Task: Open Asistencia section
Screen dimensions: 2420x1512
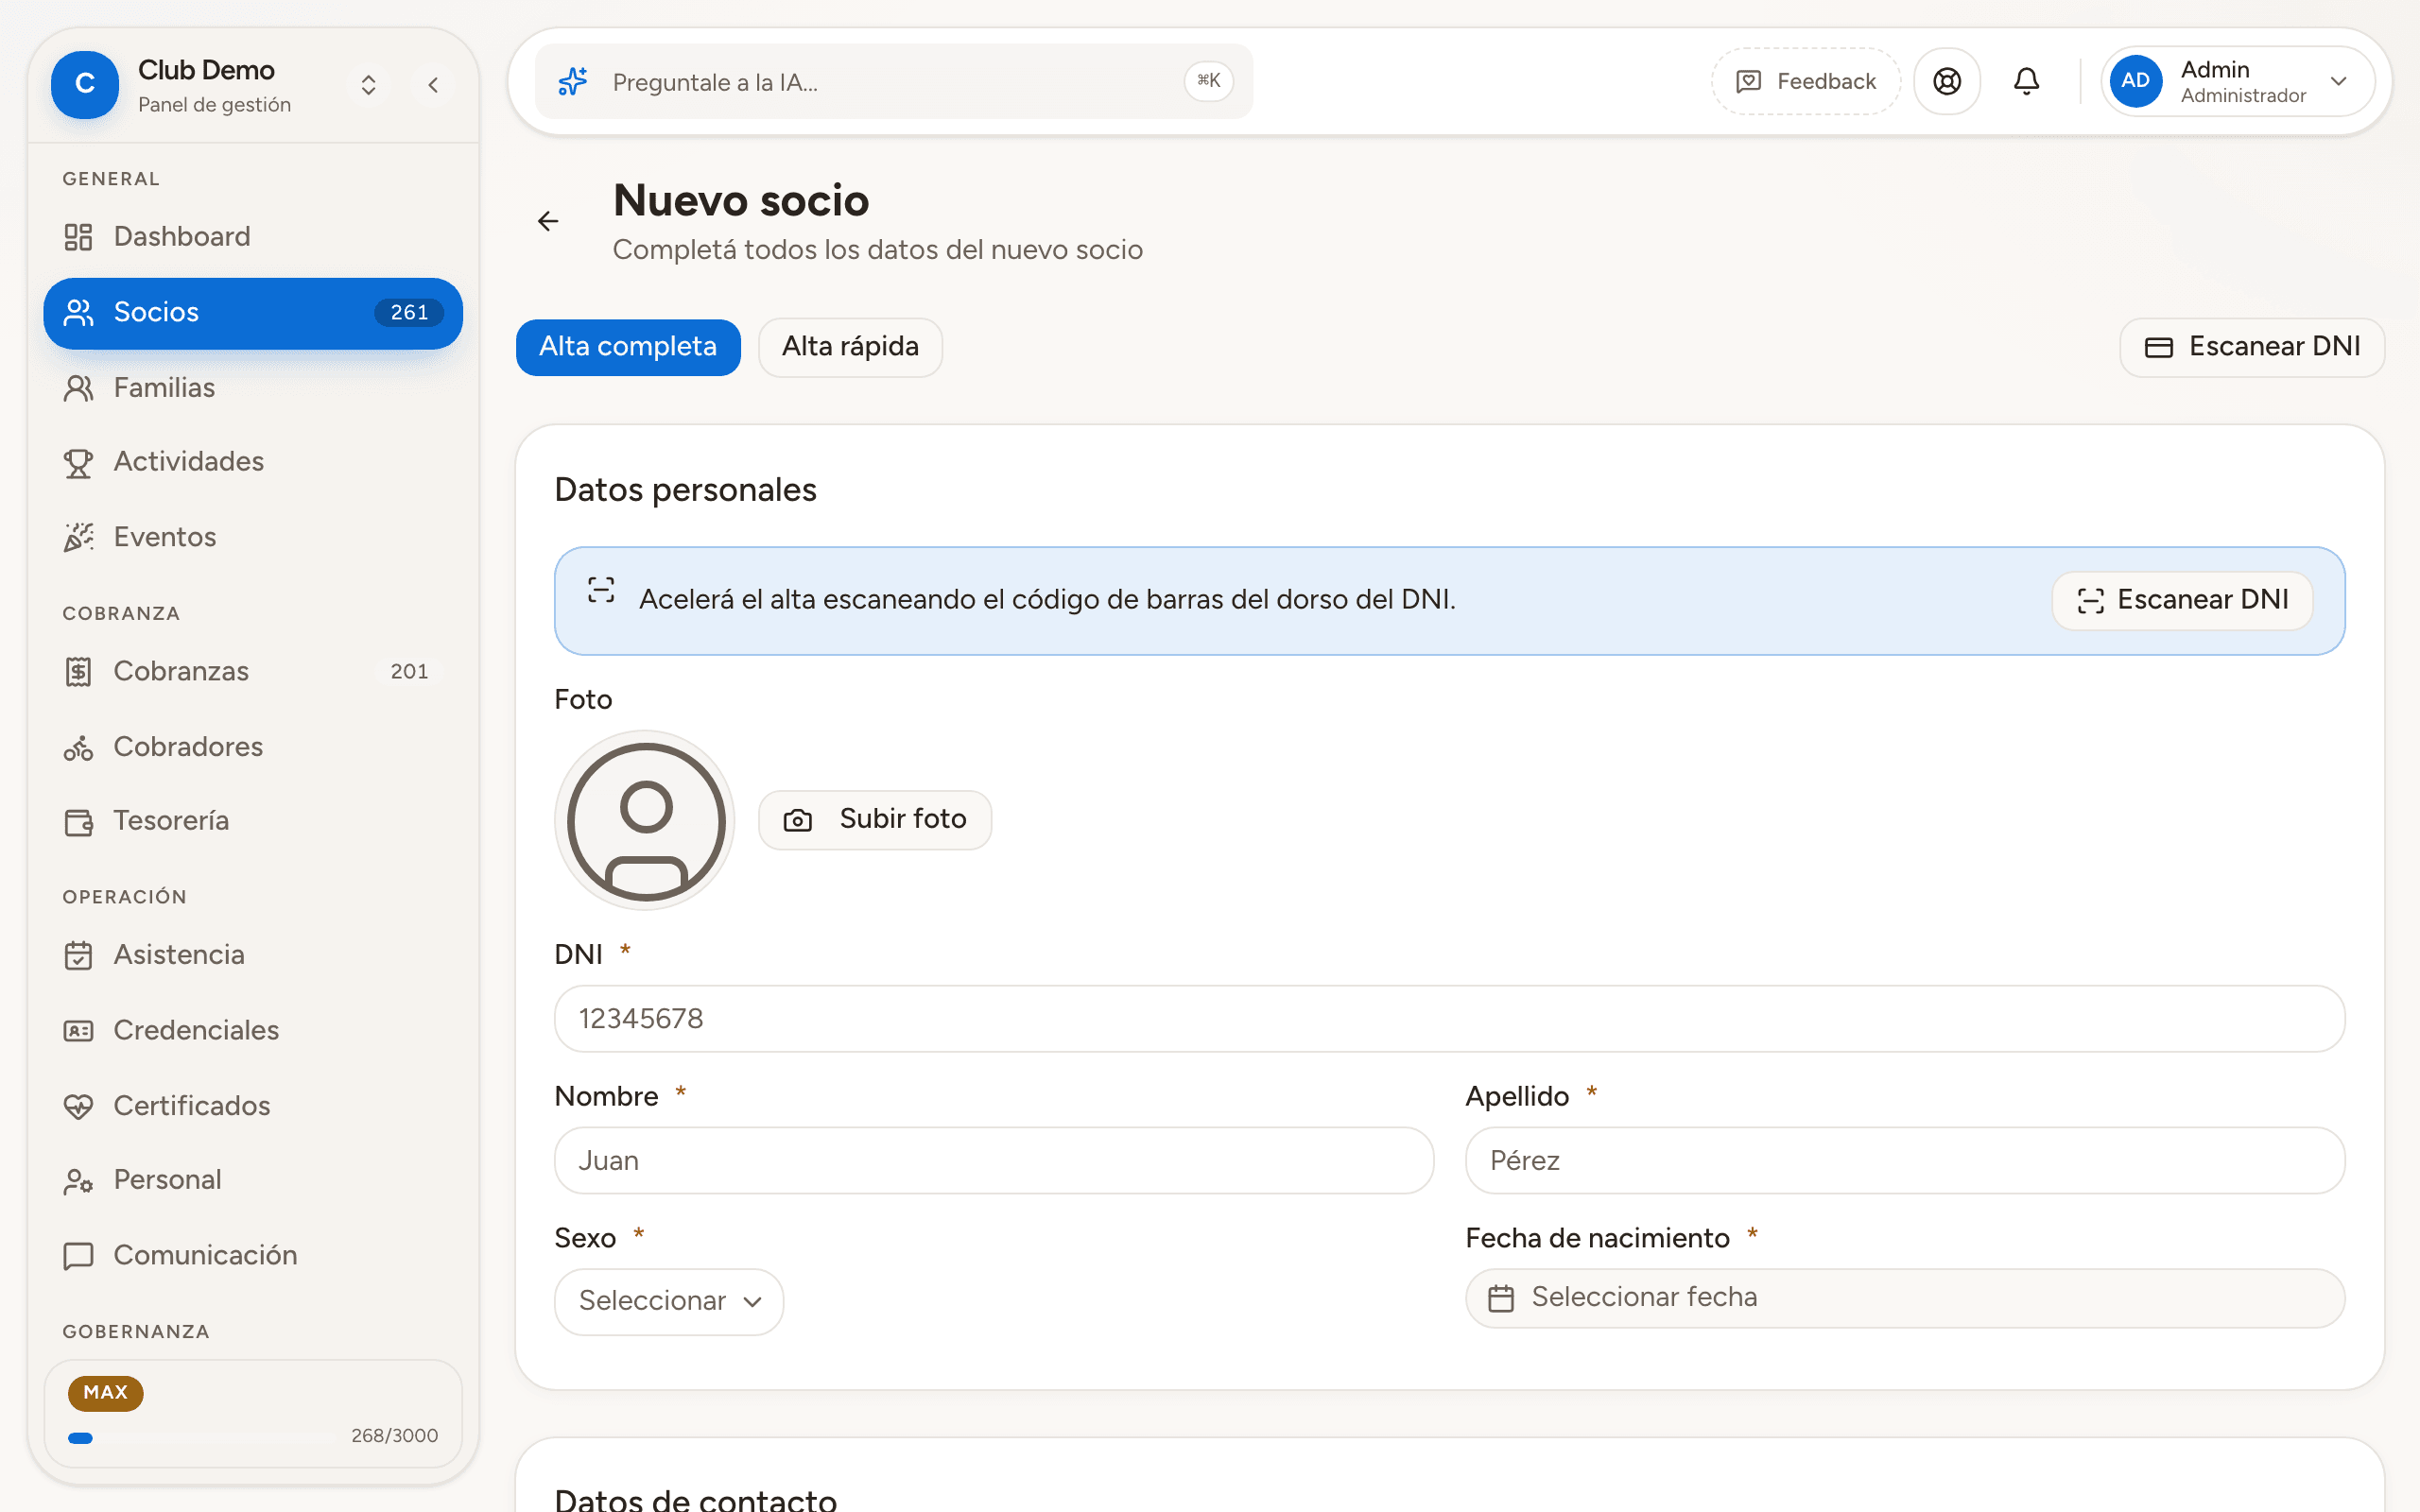Action: (x=253, y=954)
